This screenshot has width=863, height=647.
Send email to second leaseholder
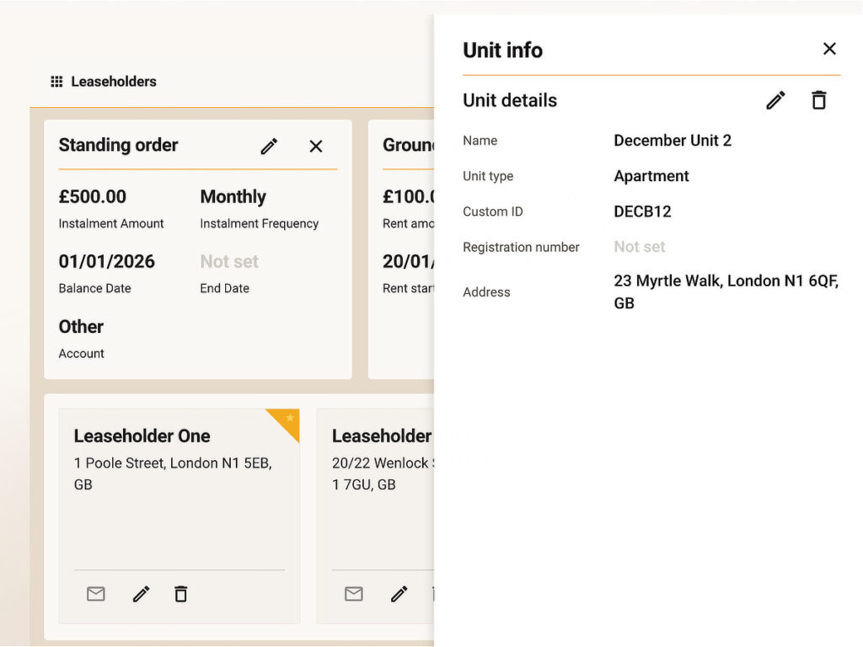354,594
